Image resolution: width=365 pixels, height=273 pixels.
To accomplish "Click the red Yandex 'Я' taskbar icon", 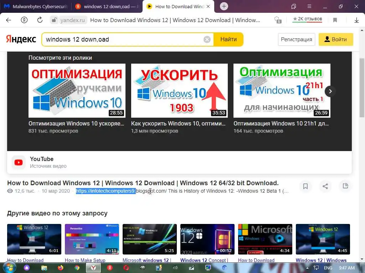I will tap(110, 268).
